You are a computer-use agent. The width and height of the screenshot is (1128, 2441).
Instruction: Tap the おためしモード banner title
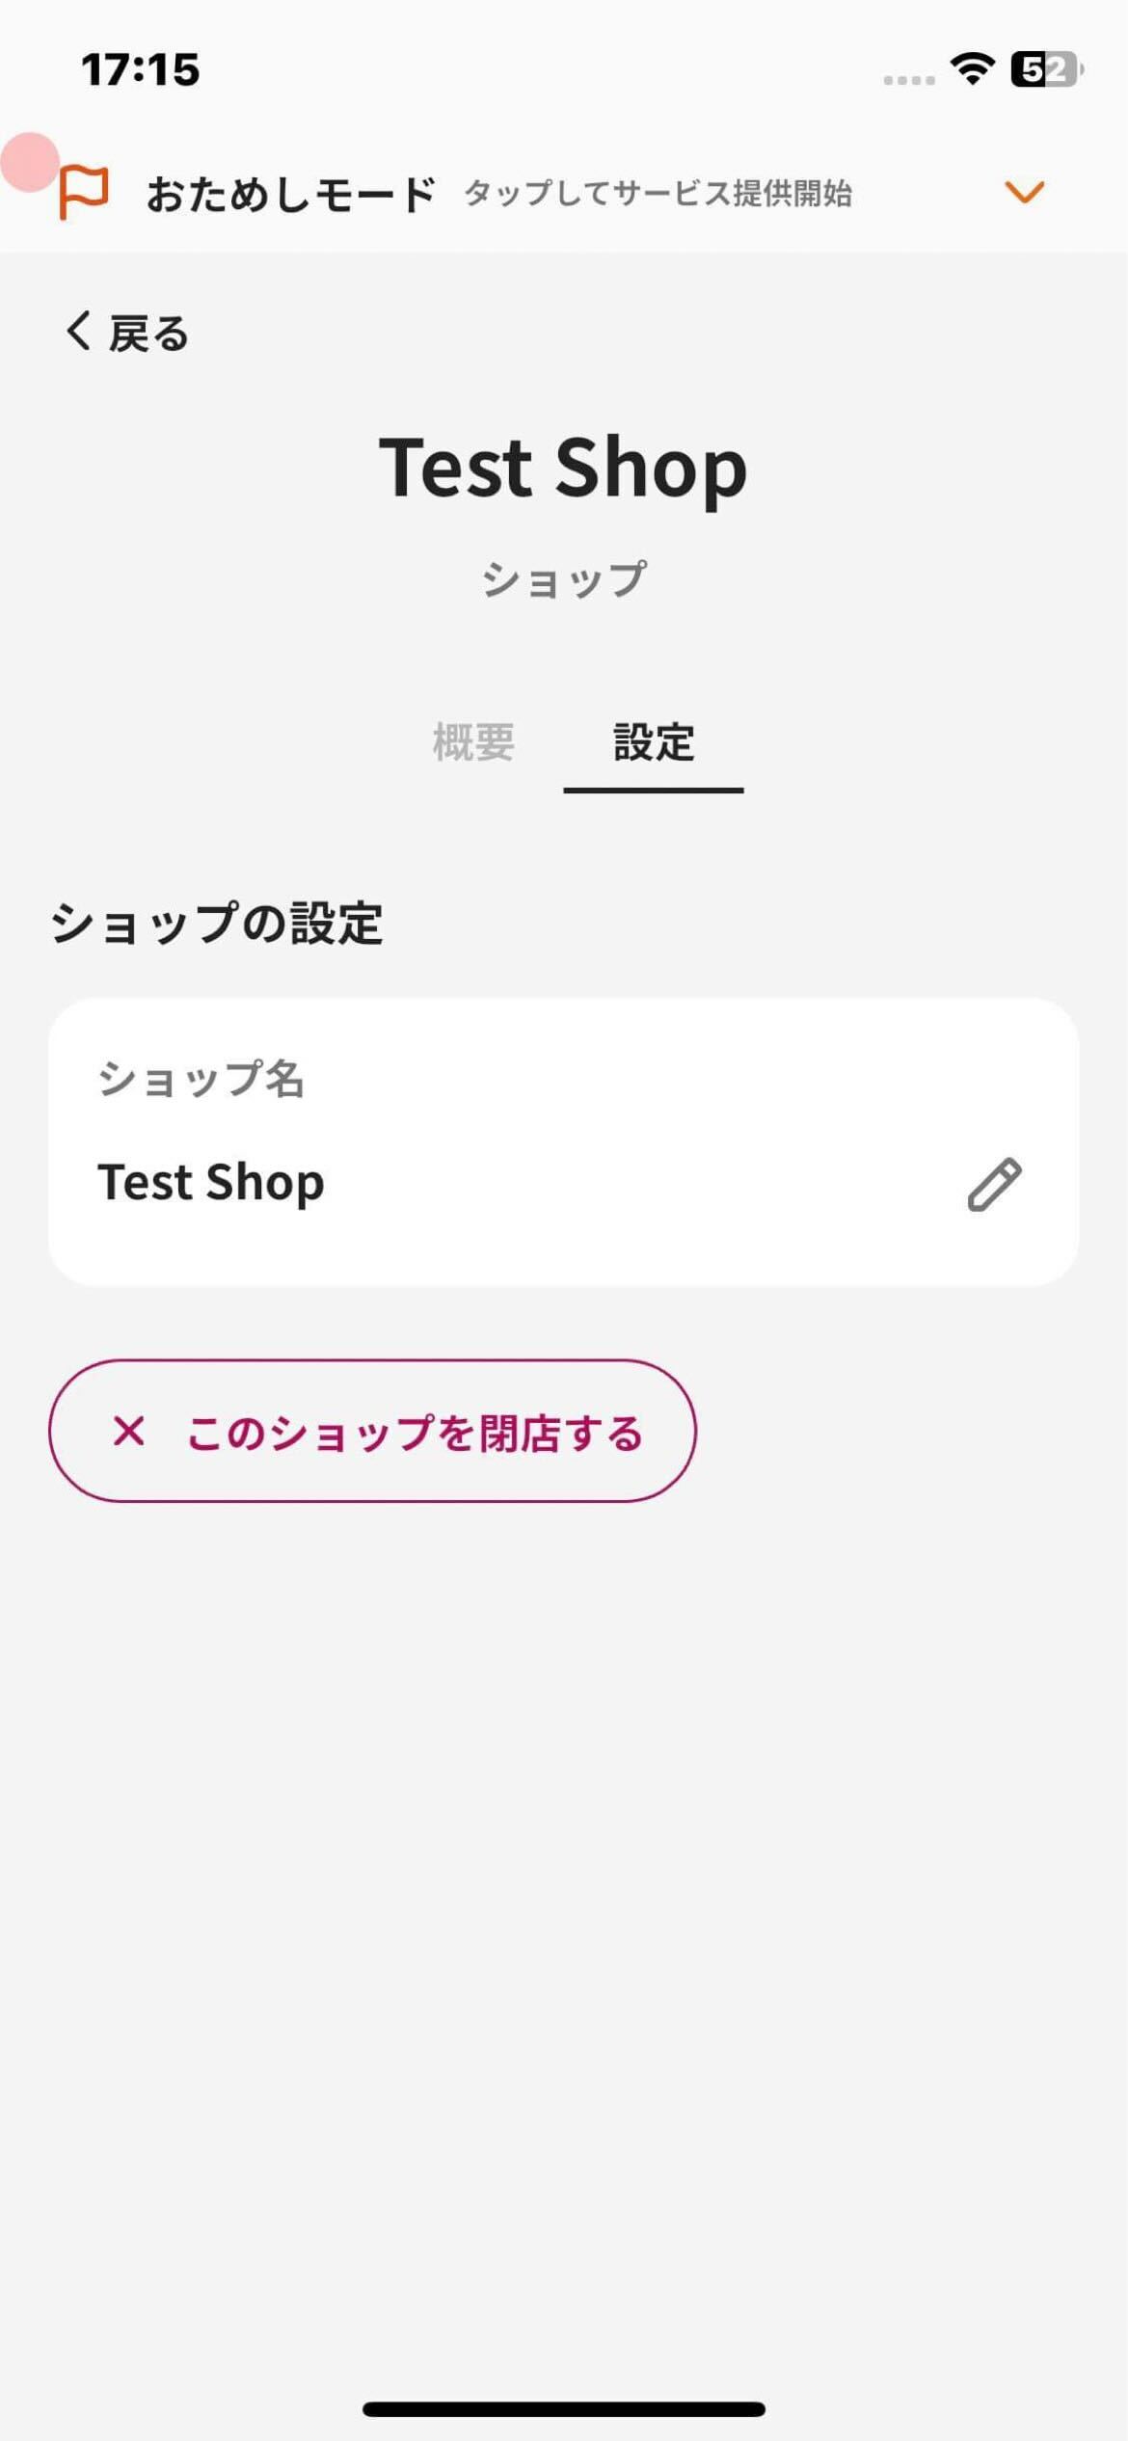tap(291, 194)
